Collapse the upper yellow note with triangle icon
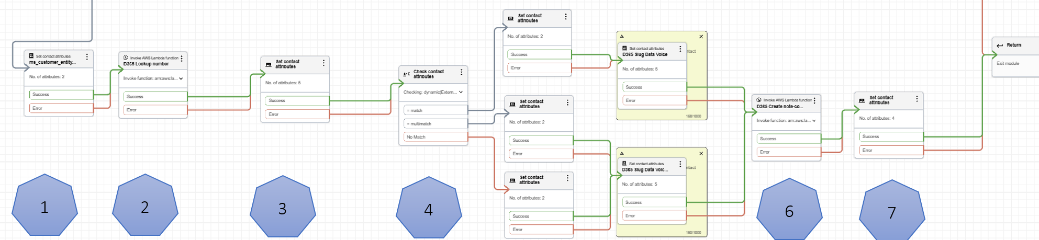The width and height of the screenshot is (1039, 240). pos(622,37)
